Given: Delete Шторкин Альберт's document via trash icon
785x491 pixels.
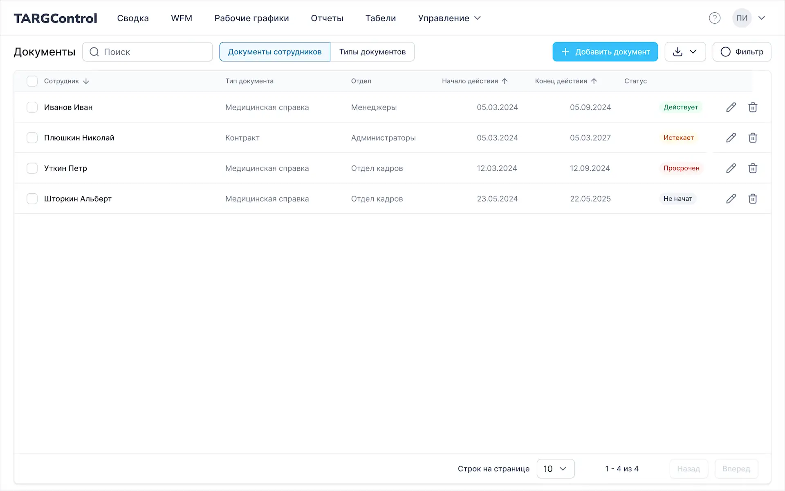Looking at the screenshot, I should tap(753, 199).
